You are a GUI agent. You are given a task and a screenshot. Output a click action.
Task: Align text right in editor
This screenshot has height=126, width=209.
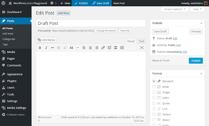coord(97,48)
